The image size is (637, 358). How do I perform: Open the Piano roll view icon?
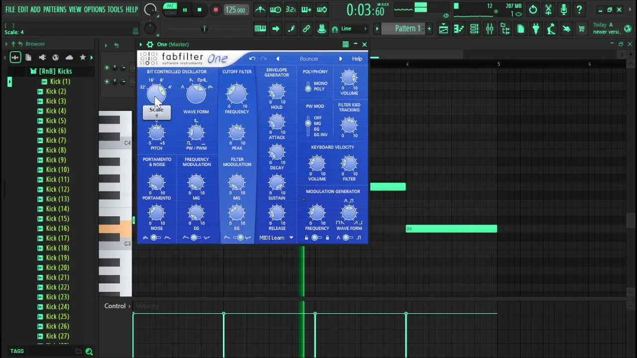pyautogui.click(x=459, y=29)
